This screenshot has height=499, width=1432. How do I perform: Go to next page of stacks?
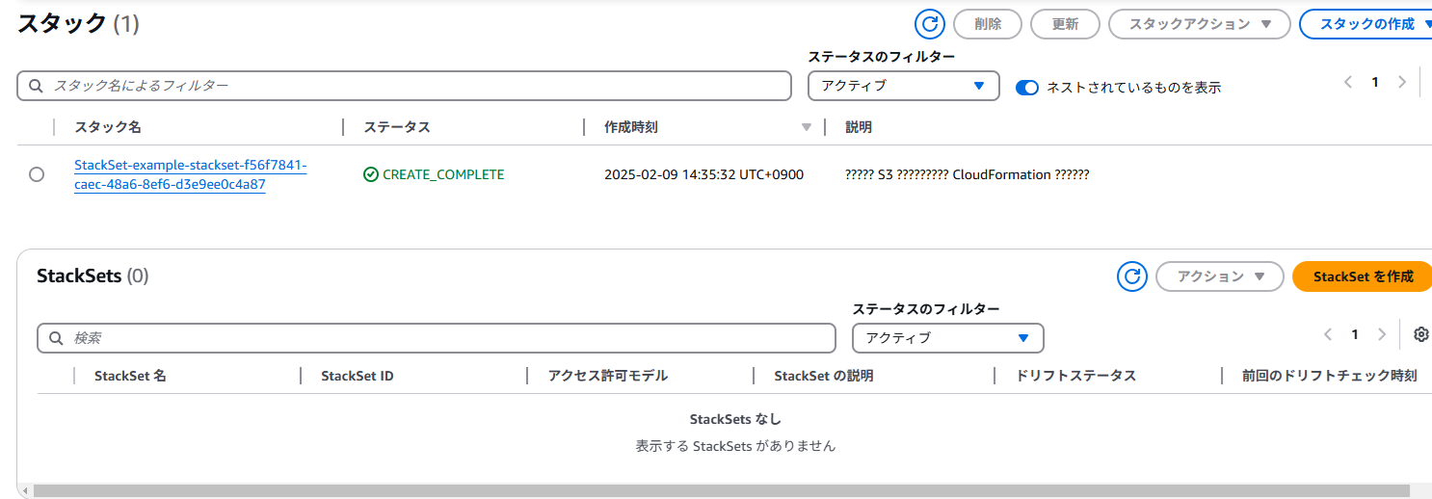pyautogui.click(x=1402, y=83)
